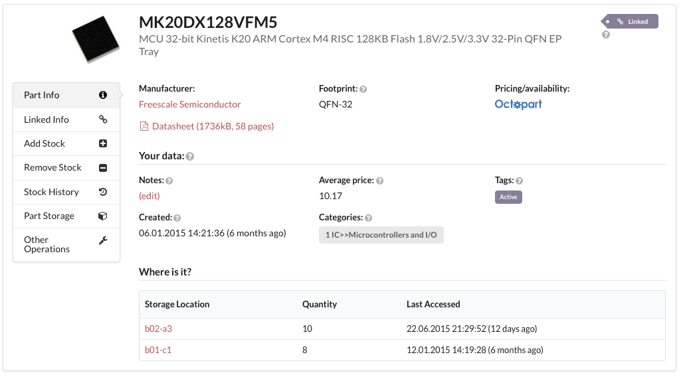Viewport: 687px width, 381px height.
Task: Select the Other Operations tab
Action: (66, 244)
